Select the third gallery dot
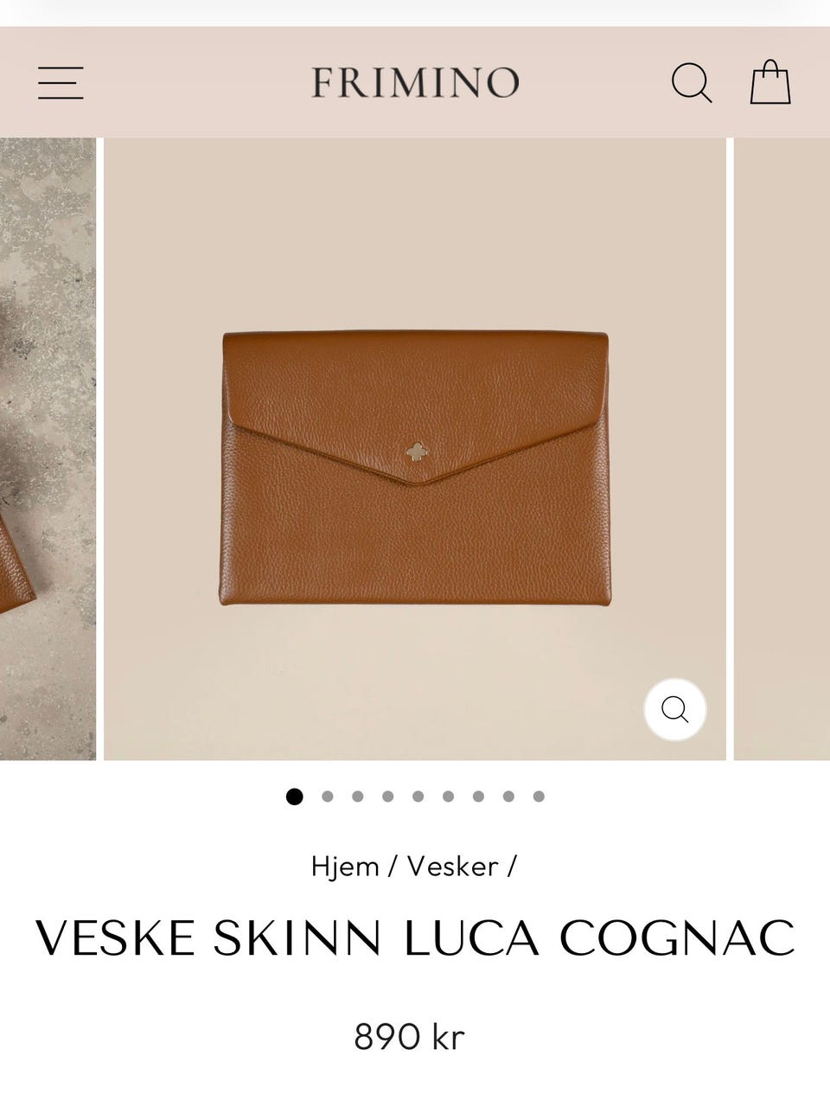This screenshot has width=830, height=1094. click(x=358, y=797)
